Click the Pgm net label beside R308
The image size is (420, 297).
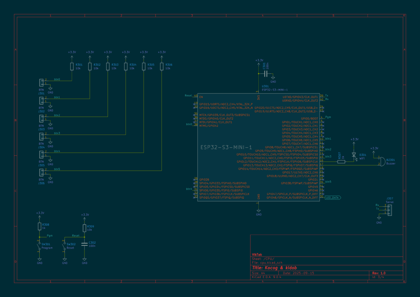click(x=50, y=235)
